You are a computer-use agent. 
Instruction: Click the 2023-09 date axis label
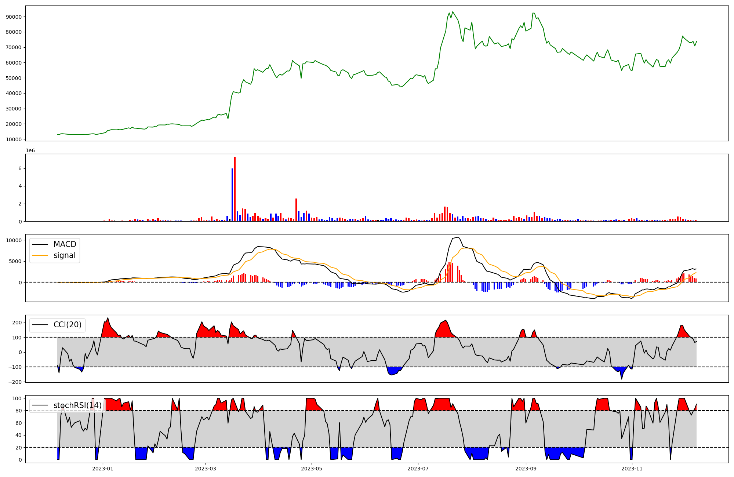[526, 469]
